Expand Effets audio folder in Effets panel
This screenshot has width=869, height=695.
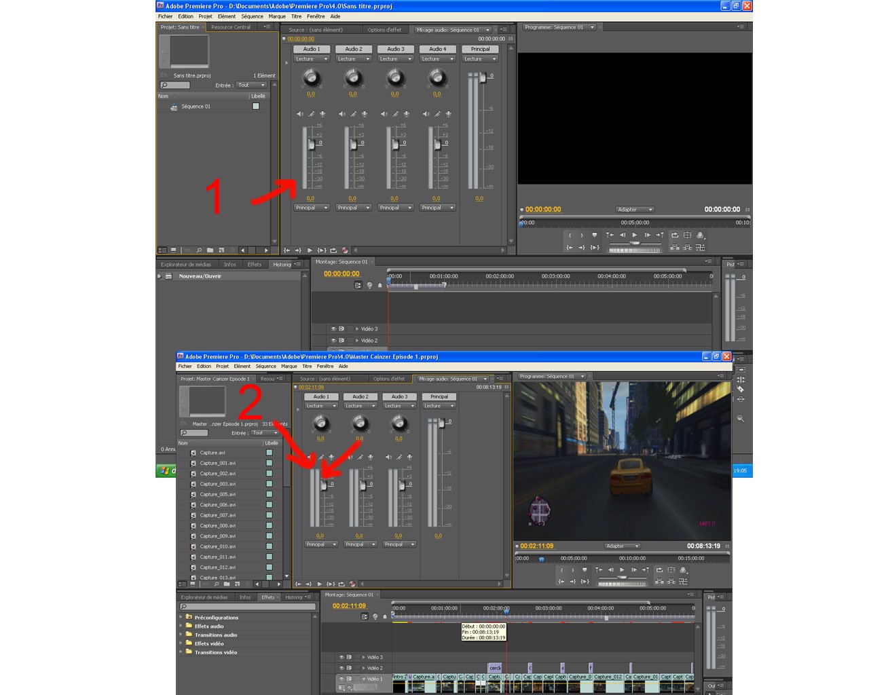(x=181, y=626)
